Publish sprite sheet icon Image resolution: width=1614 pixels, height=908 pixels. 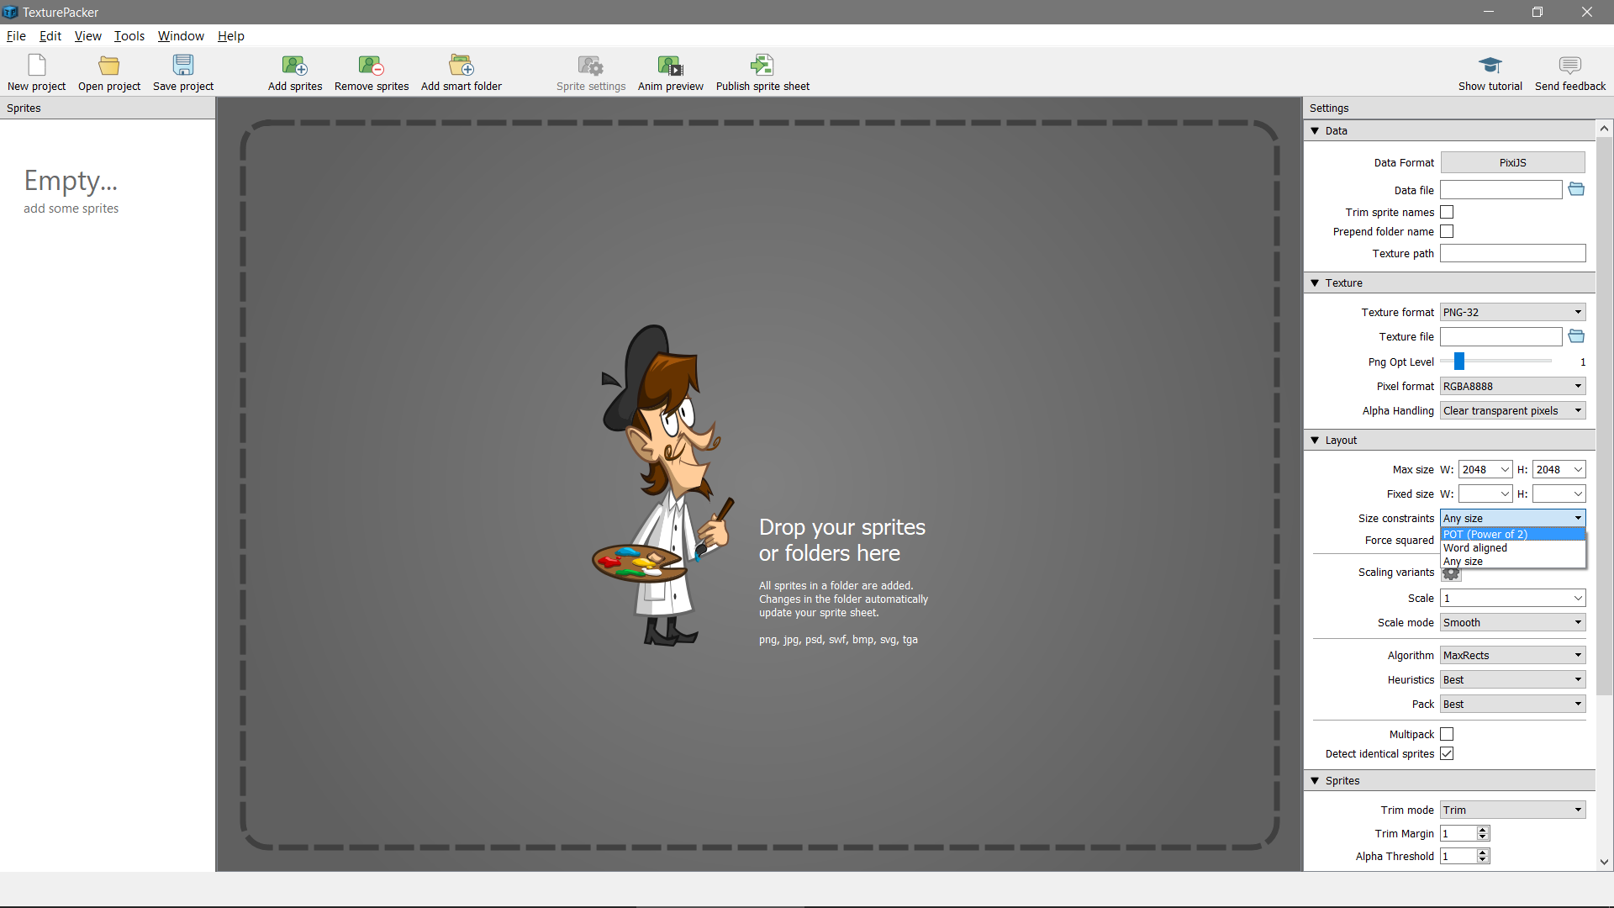coord(762,65)
